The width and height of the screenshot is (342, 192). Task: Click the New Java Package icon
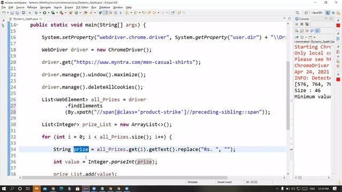[71, 13]
